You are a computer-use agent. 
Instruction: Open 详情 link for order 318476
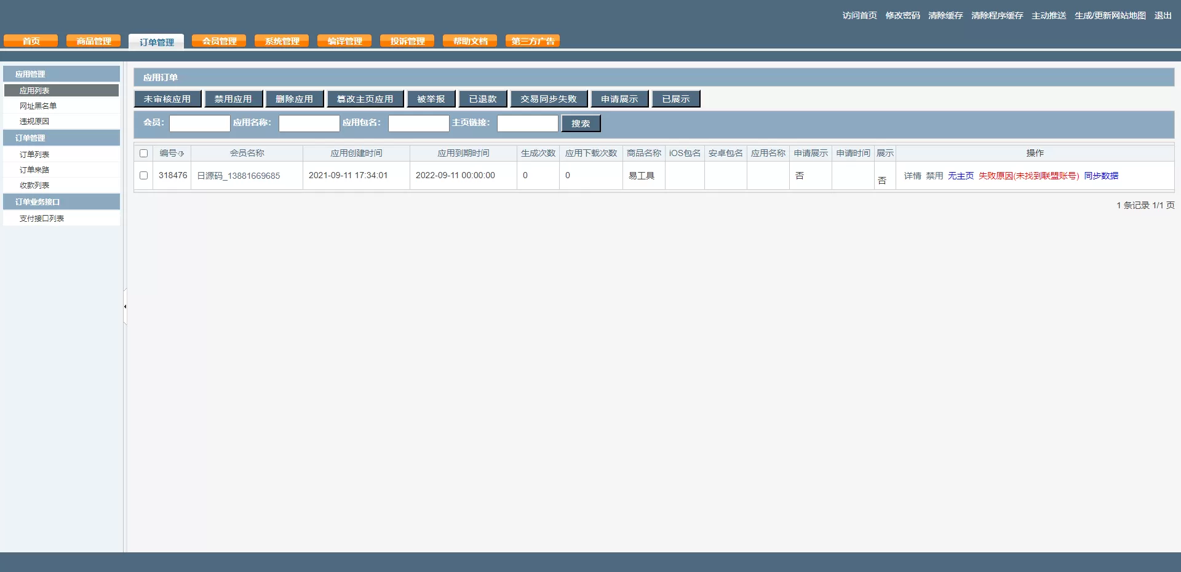pos(912,176)
